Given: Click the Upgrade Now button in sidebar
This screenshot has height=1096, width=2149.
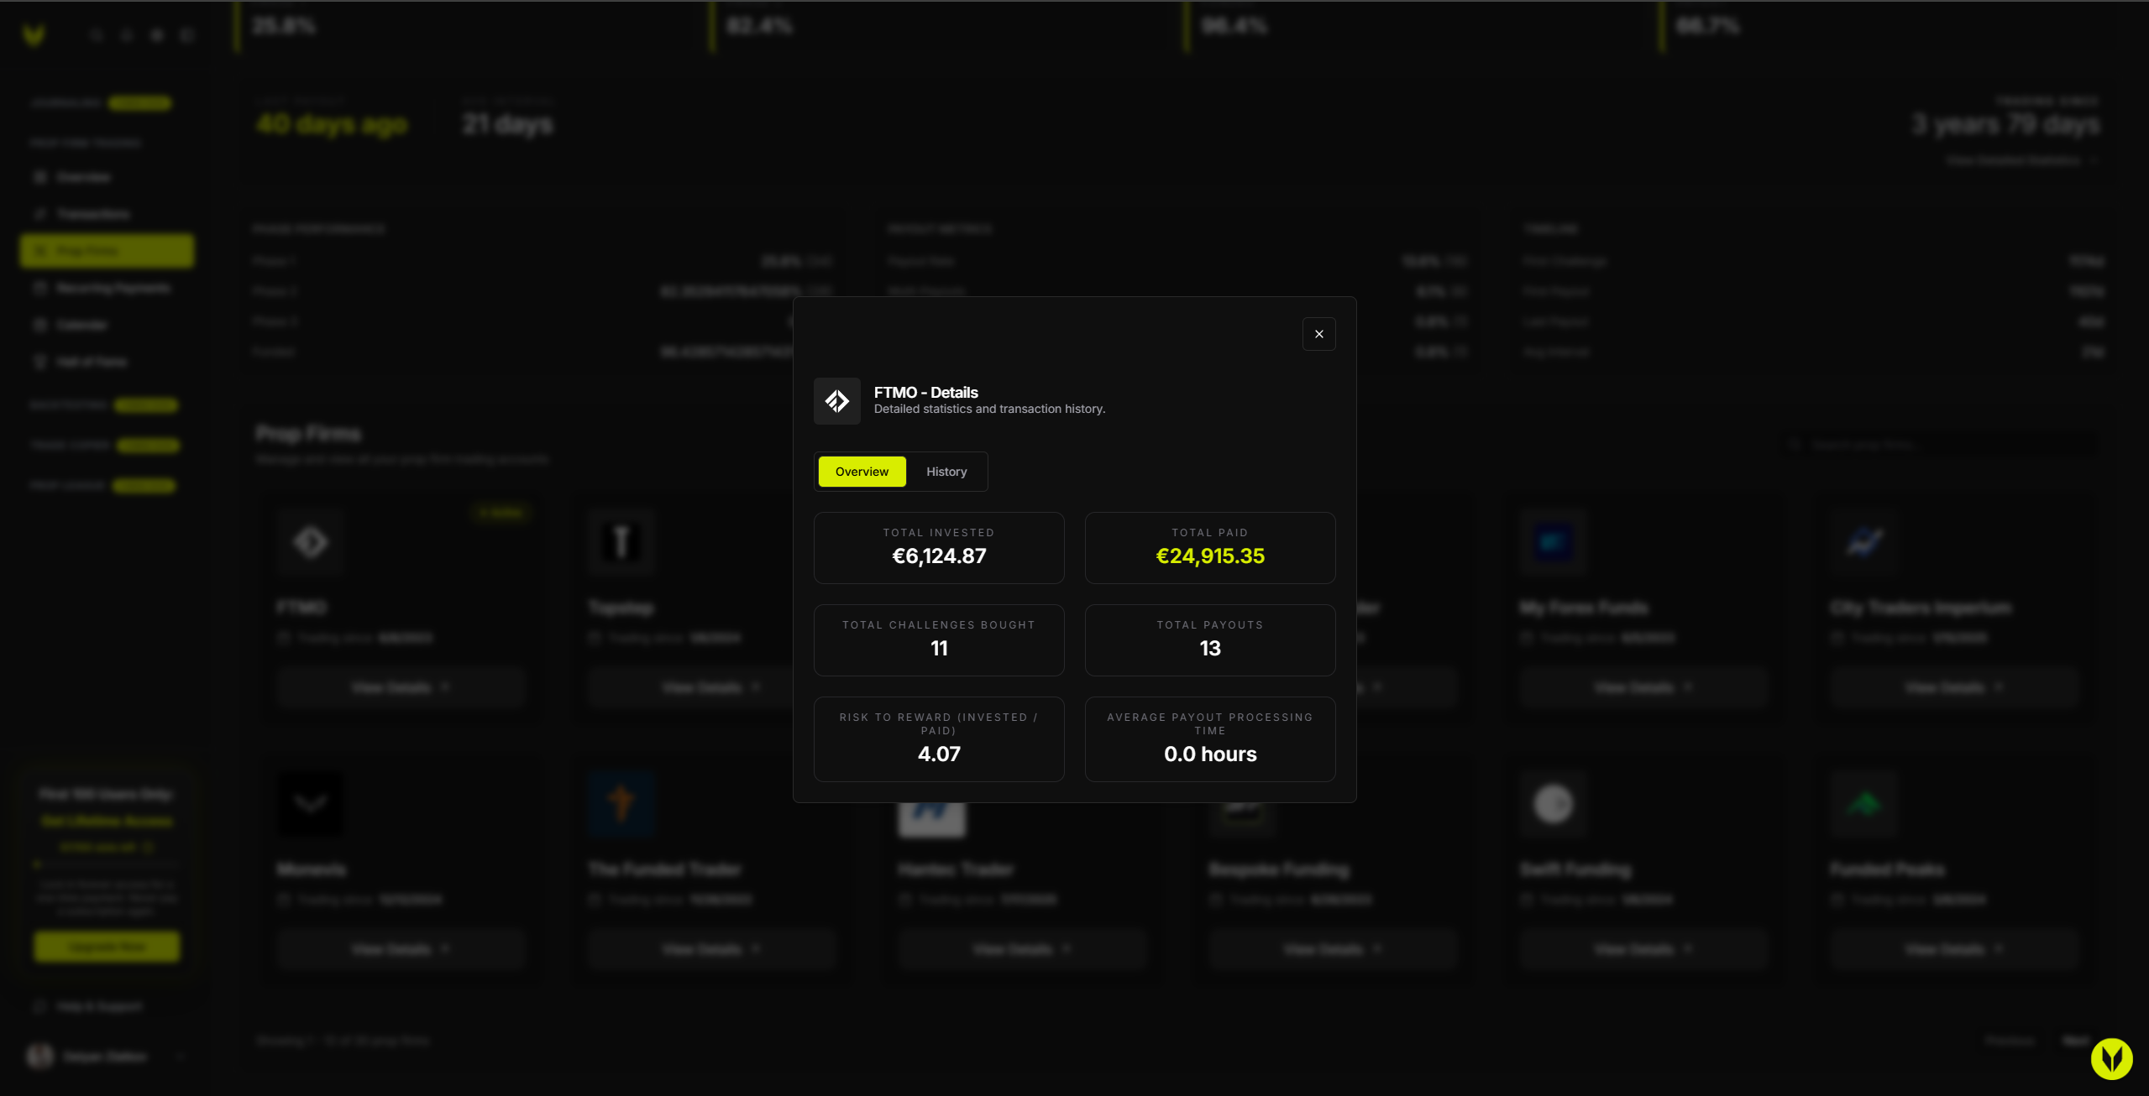Looking at the screenshot, I should [x=107, y=947].
